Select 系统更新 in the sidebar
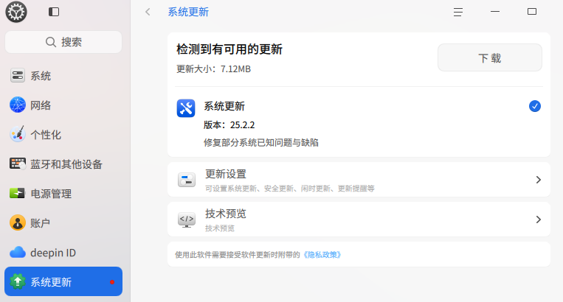The image size is (563, 302). coord(63,281)
